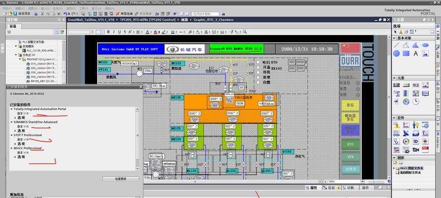Toggle Strikethrough text formatting
Screen dimensions: 441x198
click(125, 32)
